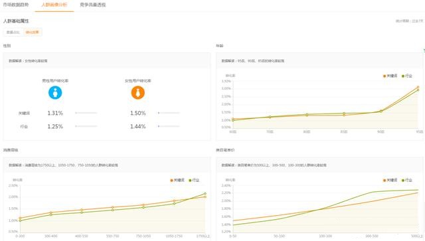
Task: Click the 50-100 axis label in unit price chart
Action: [279, 236]
